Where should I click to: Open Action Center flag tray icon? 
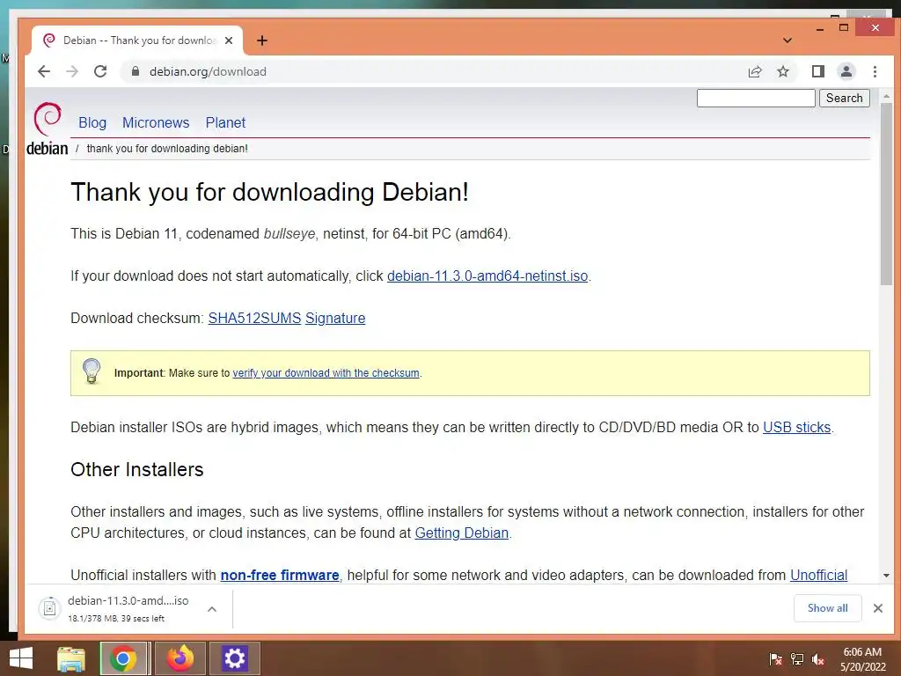click(x=776, y=659)
